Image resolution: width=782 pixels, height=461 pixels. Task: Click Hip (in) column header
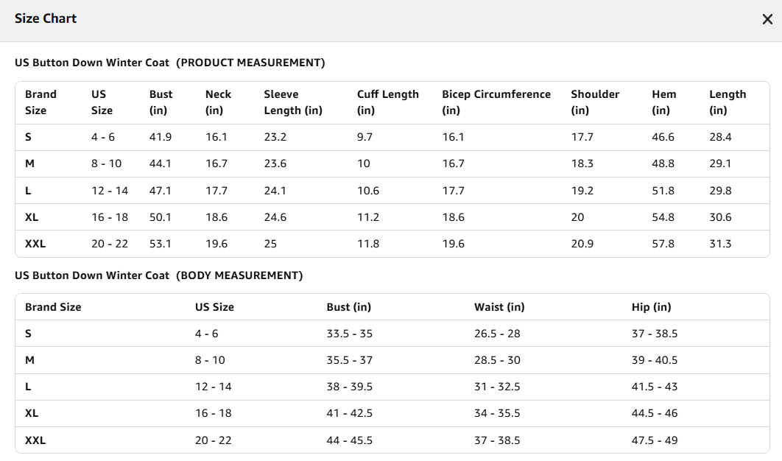[652, 307]
